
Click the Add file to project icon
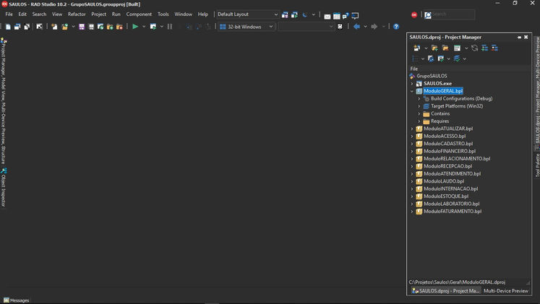coord(110,27)
